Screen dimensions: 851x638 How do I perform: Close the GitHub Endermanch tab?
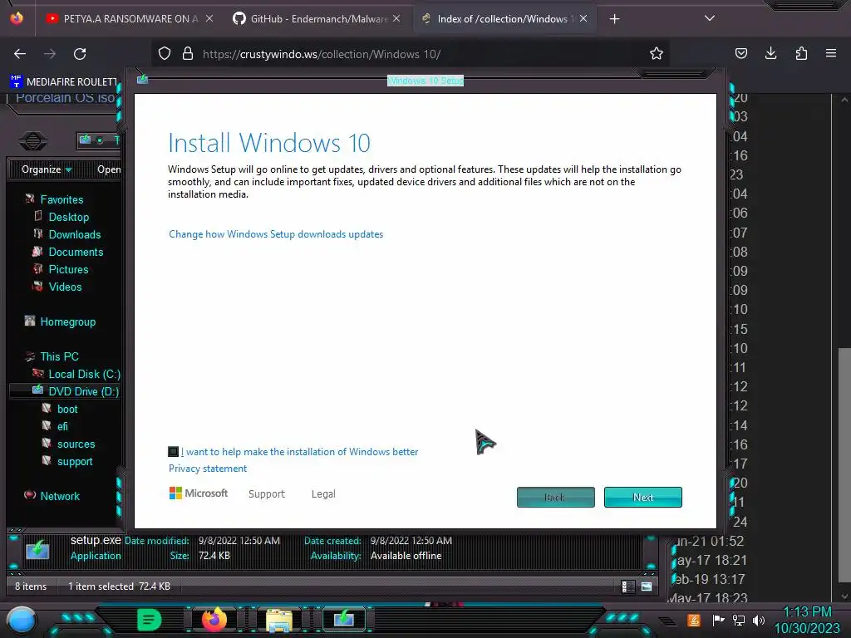[x=396, y=18]
